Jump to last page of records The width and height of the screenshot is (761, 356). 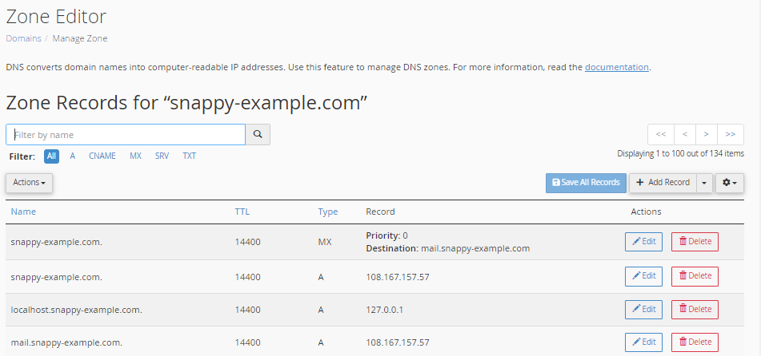(731, 134)
